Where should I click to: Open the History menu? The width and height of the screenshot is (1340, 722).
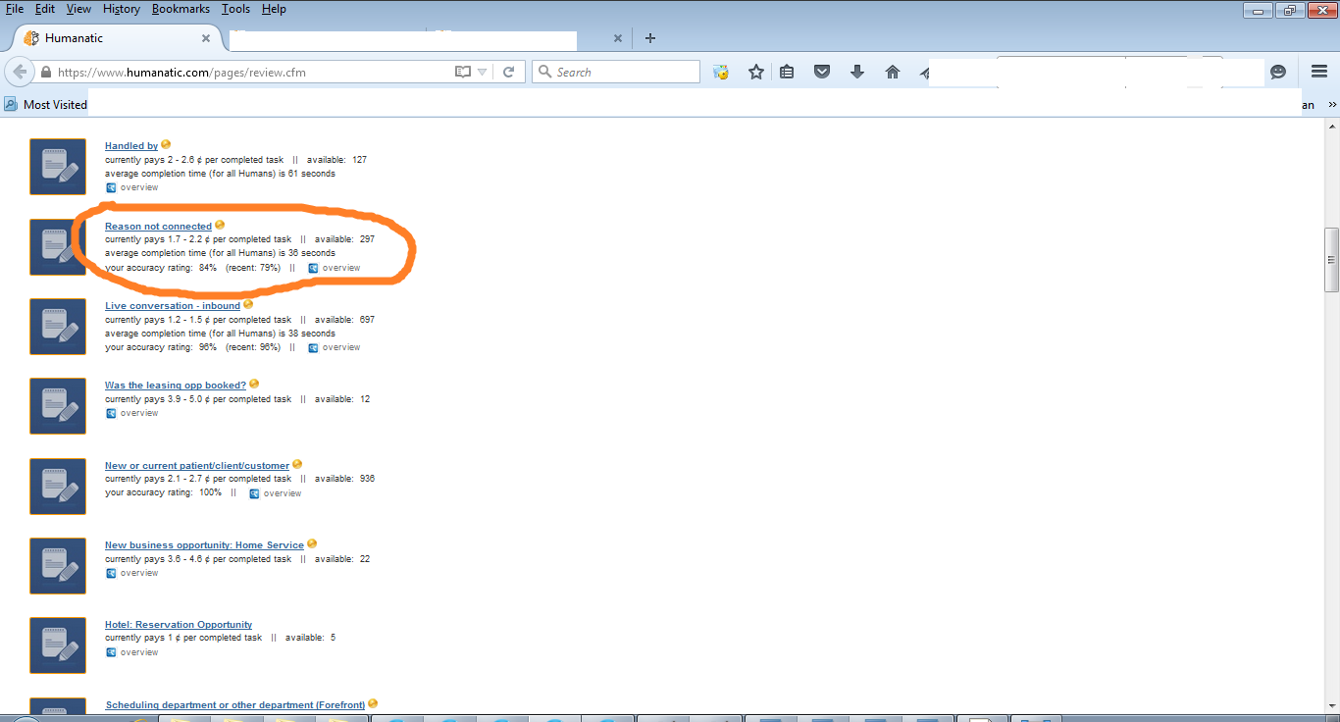122,9
